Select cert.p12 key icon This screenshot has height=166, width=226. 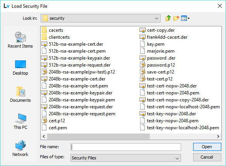tap(44, 121)
